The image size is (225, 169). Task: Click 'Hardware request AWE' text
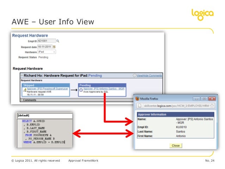pos(39,92)
